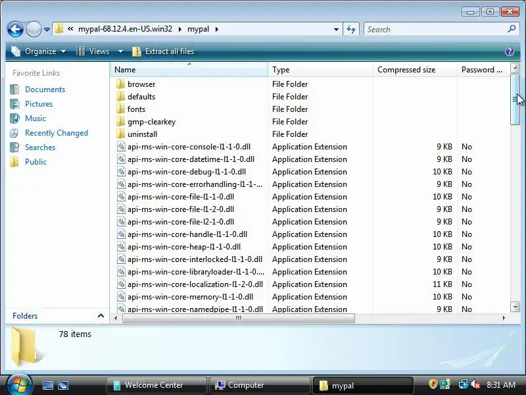Open the Views dropdown arrow
This screenshot has height=395, width=526.
tap(120, 51)
